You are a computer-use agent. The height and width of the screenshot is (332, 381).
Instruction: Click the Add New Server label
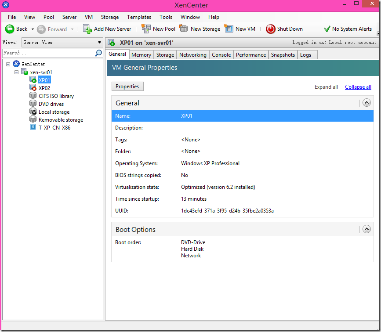pyautogui.click(x=112, y=29)
